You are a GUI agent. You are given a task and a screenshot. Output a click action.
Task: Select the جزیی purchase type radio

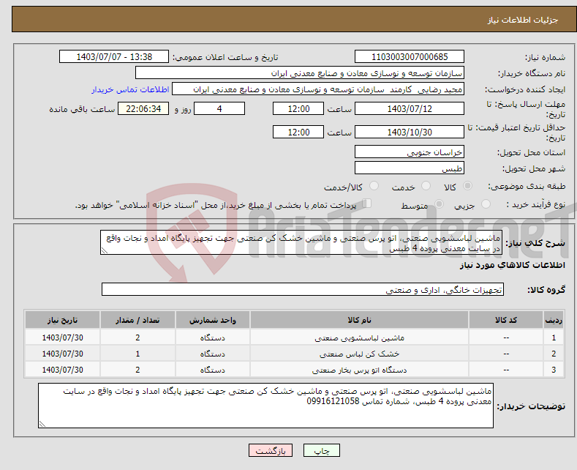(486, 204)
